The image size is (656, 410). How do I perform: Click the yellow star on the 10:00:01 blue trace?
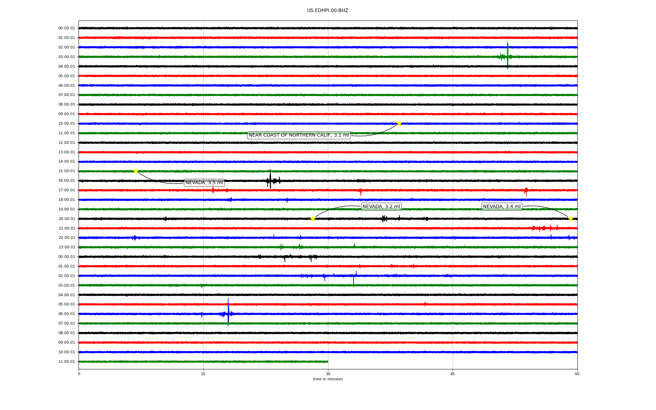pos(399,123)
